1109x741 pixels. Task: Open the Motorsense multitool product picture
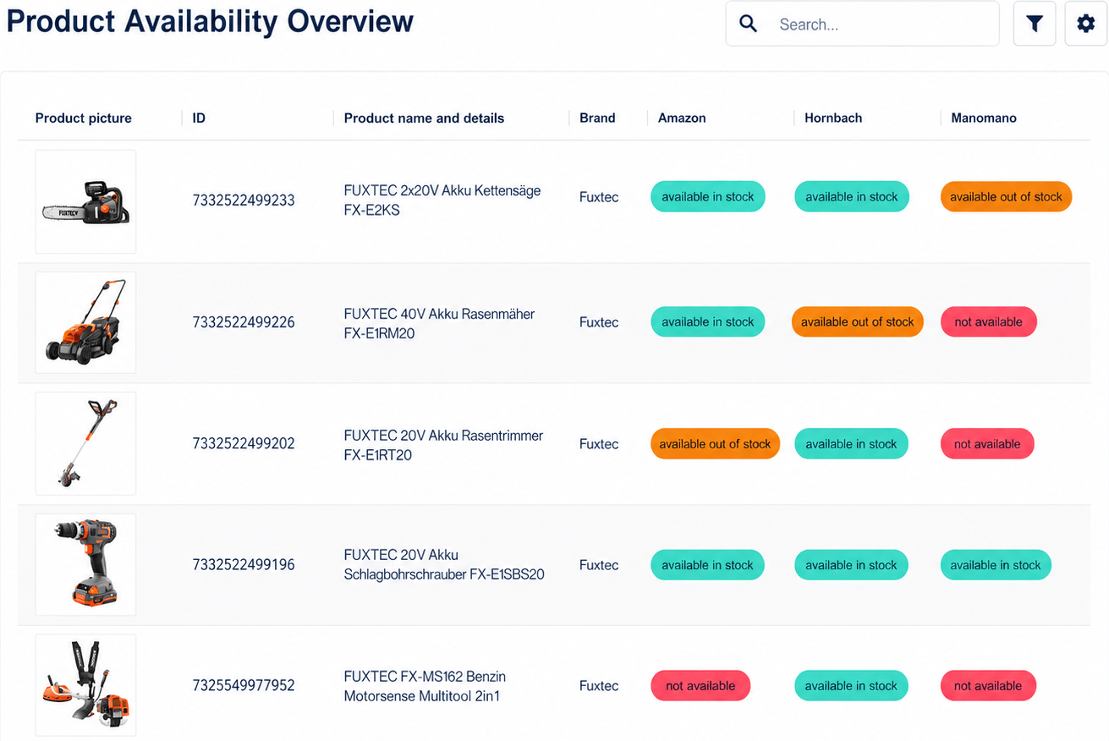(85, 685)
